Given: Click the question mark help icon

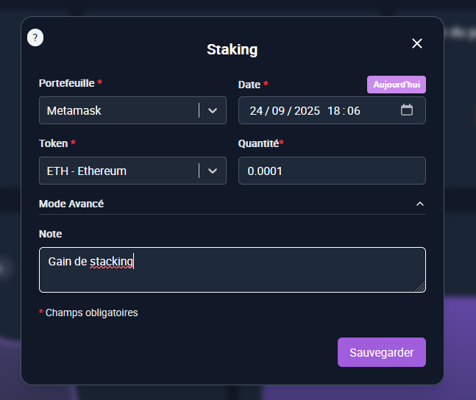Looking at the screenshot, I should 35,37.
